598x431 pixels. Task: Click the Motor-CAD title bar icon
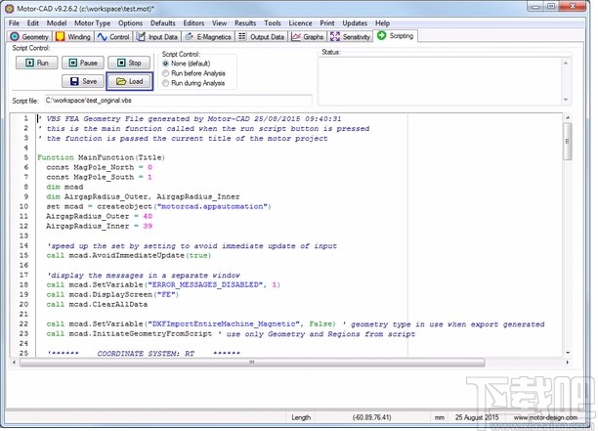click(x=9, y=9)
